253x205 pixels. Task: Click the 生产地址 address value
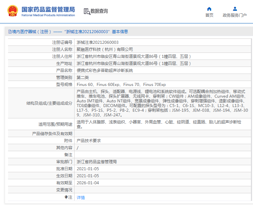click(x=134, y=64)
